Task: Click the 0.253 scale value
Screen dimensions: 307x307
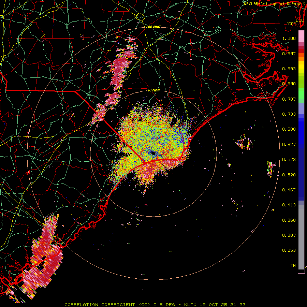Action: (289, 250)
